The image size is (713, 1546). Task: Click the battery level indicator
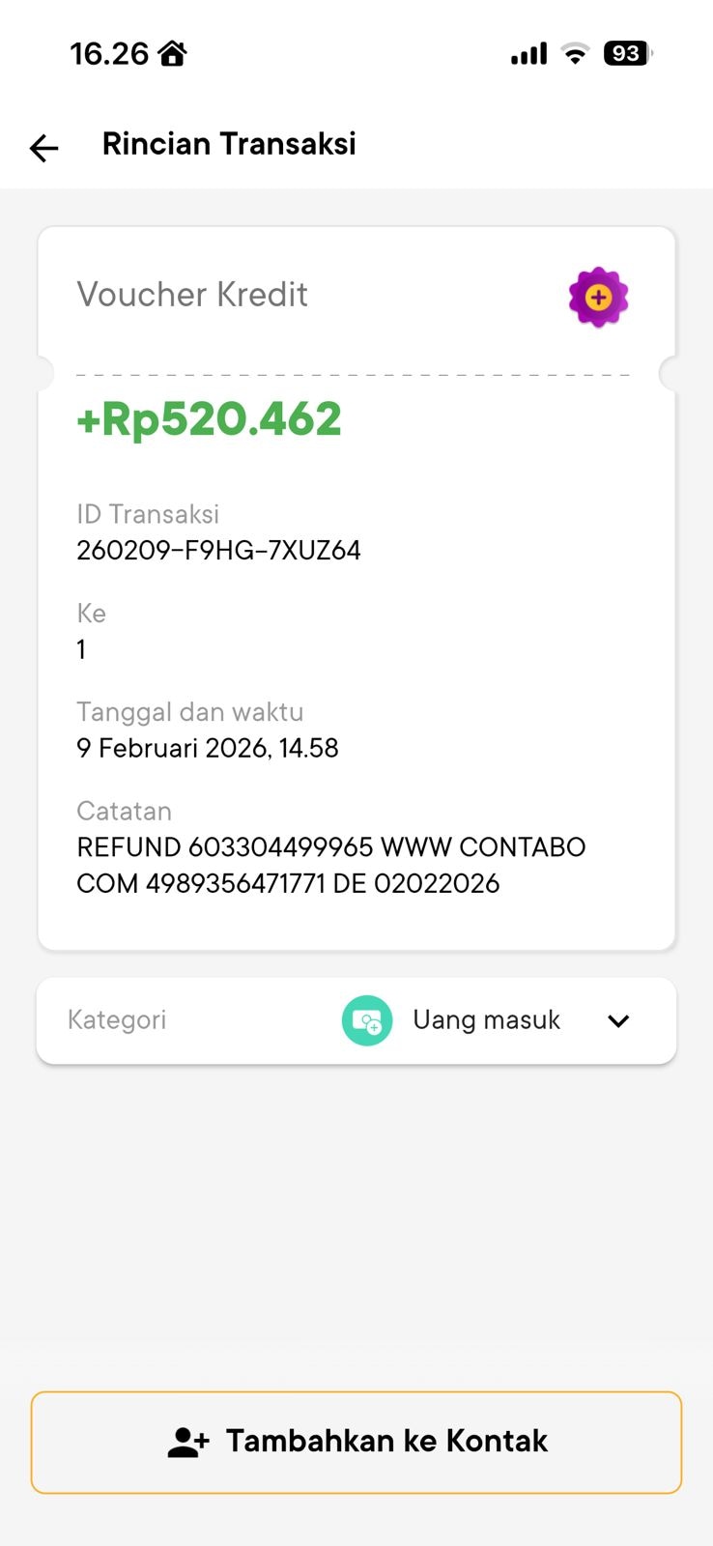click(627, 53)
